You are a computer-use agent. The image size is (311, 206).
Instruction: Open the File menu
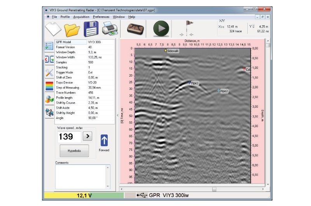[54, 17]
